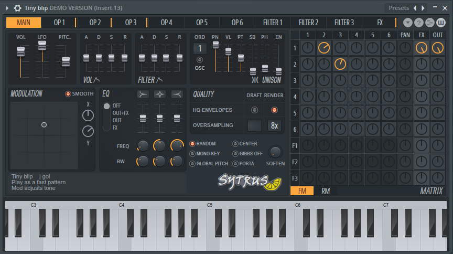Image resolution: width=453 pixels, height=254 pixels.
Task: Click the keyboard icon in the tab bar
Action: coord(440,23)
